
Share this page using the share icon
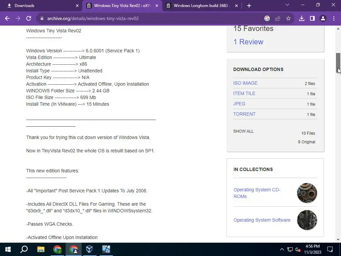(278, 19)
